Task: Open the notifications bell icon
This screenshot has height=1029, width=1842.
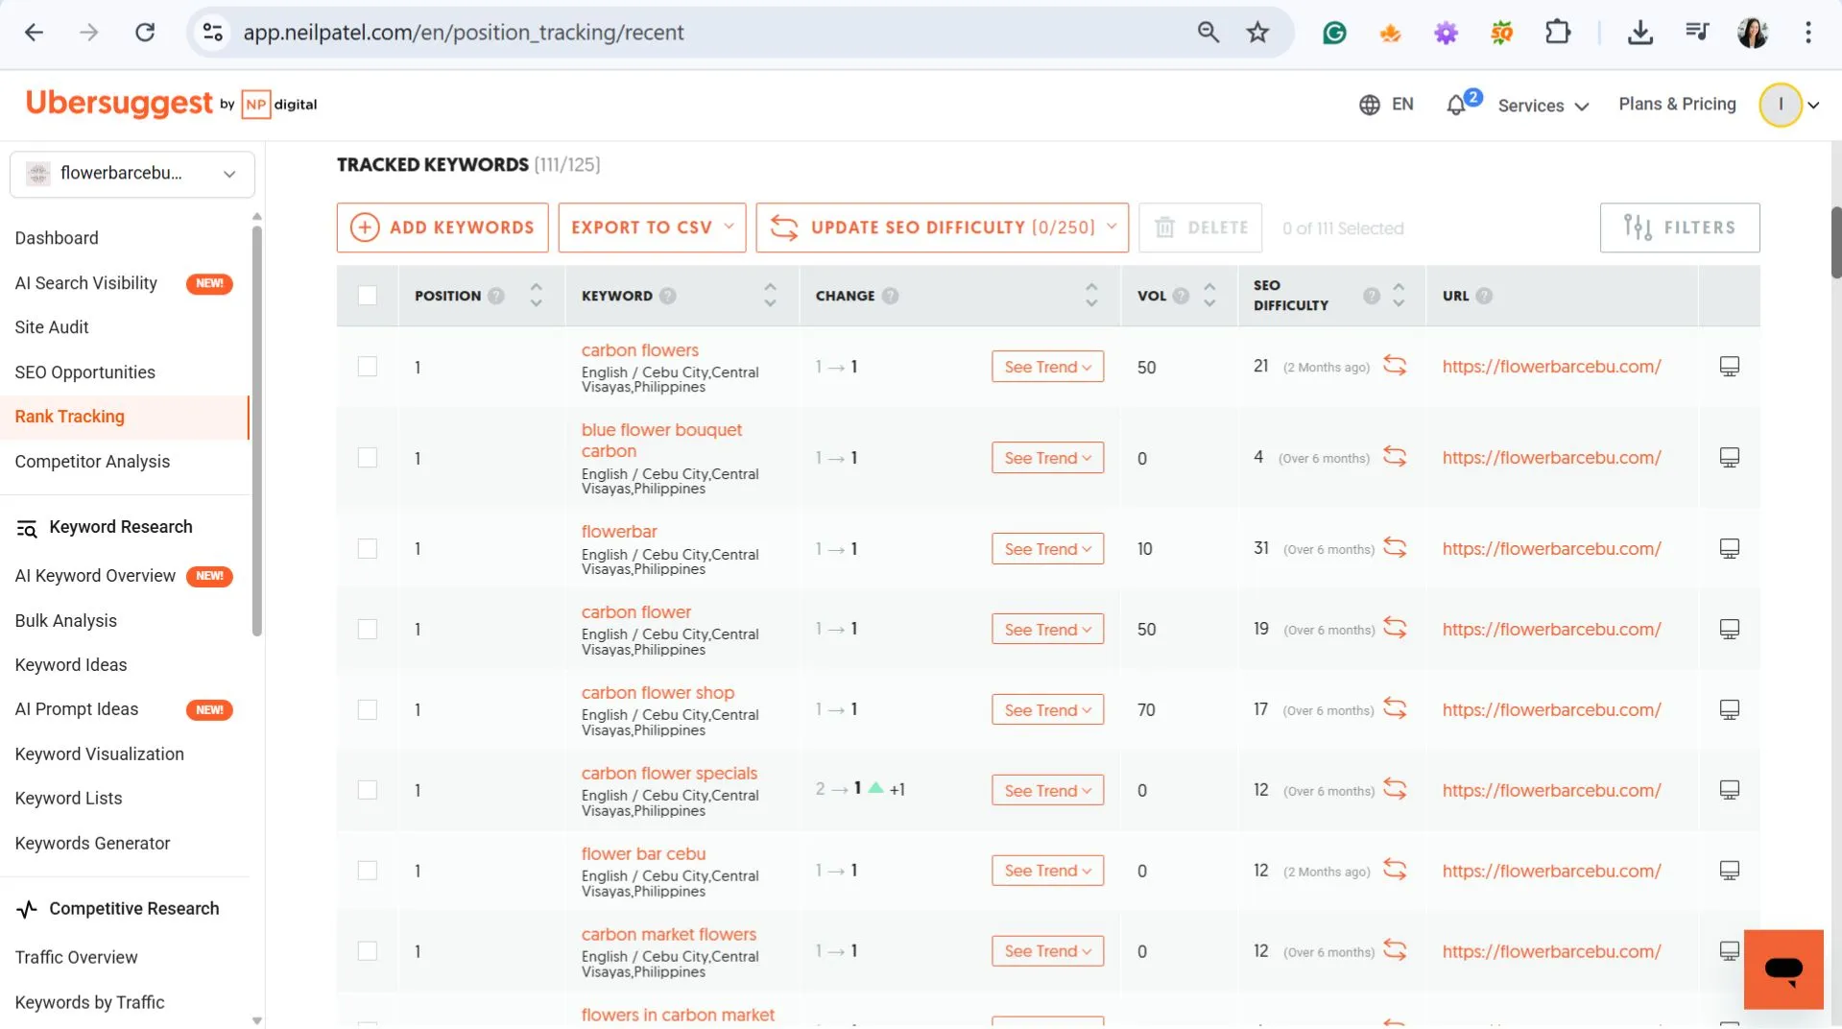Action: click(1456, 105)
